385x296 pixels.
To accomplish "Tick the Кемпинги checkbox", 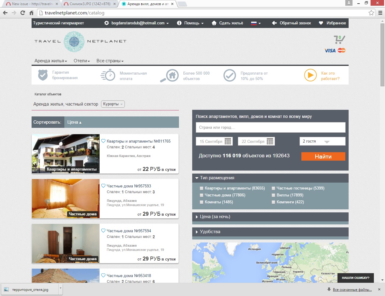I will 273,202.
